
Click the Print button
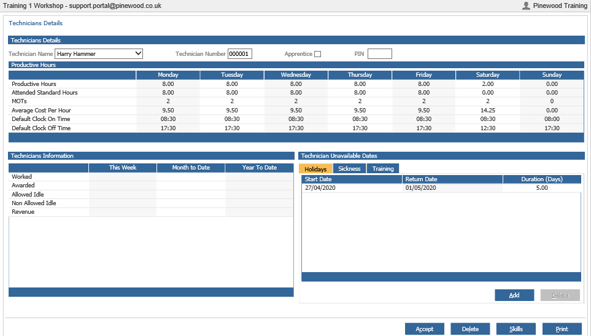pos(562,329)
